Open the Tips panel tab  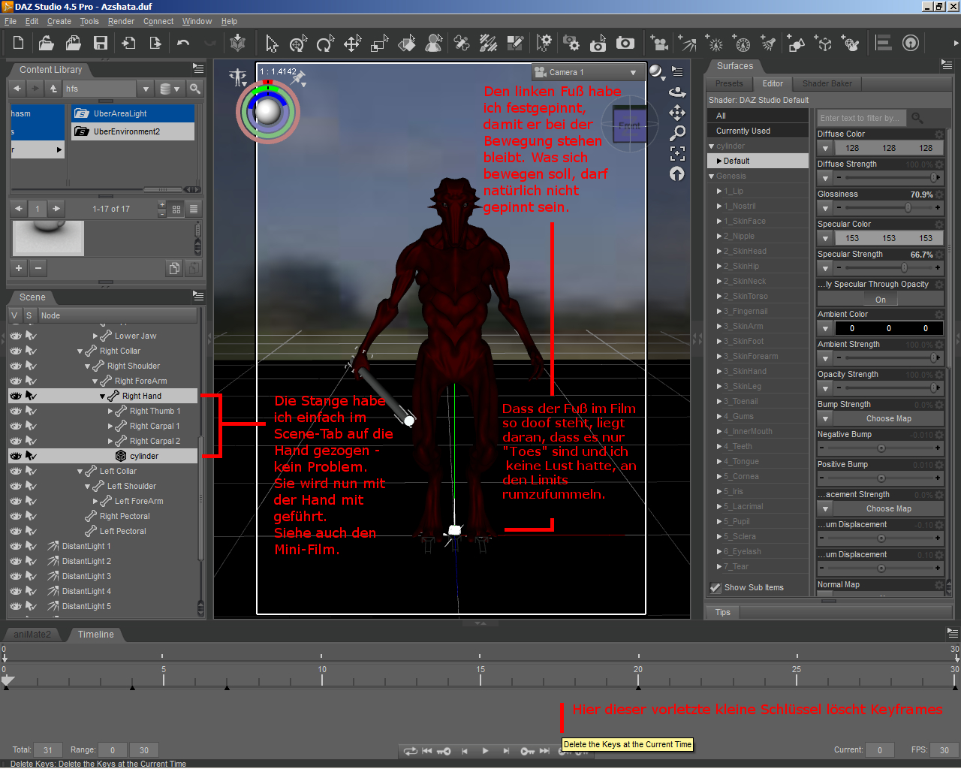[723, 613]
